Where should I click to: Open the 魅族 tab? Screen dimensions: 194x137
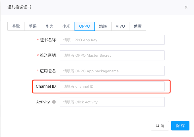103,26
